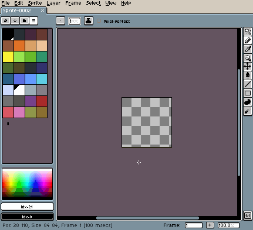Open the View menu
The width and height of the screenshot is (253, 230).
(x=111, y=3)
